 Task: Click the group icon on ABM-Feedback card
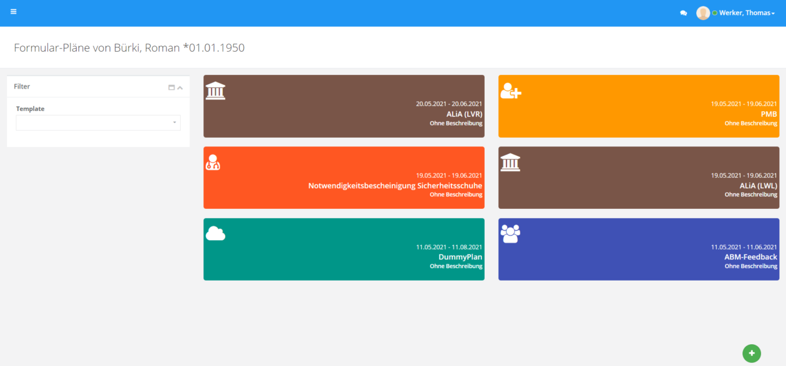click(510, 234)
